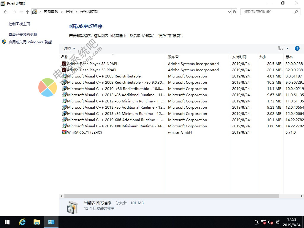Open 查看已安装的更新 link
Viewport: 304px width, 228px height.
pos(23,35)
